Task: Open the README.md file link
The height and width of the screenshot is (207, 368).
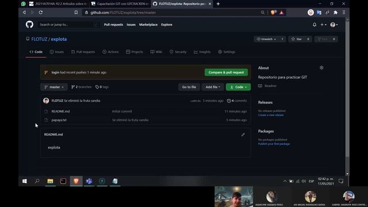Action: (x=60, y=112)
